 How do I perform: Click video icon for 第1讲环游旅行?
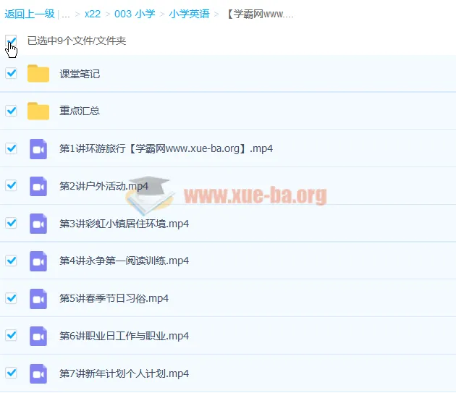[x=38, y=148]
